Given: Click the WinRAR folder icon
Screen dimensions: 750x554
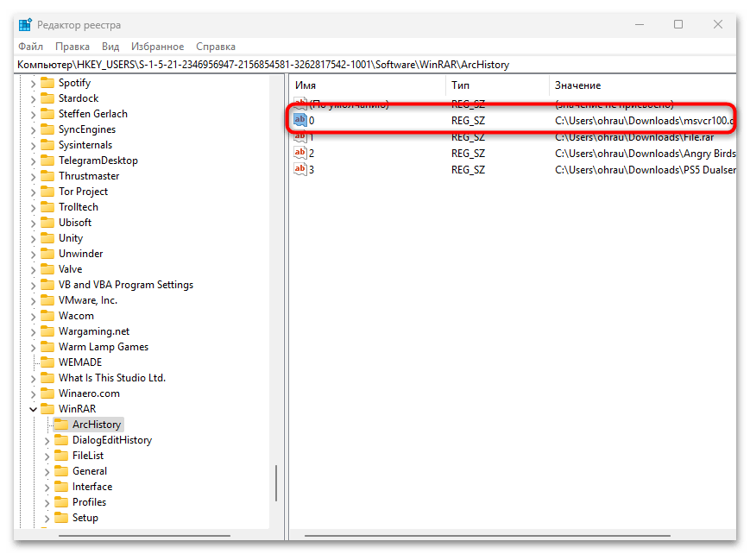Looking at the screenshot, I should pyautogui.click(x=47, y=409).
